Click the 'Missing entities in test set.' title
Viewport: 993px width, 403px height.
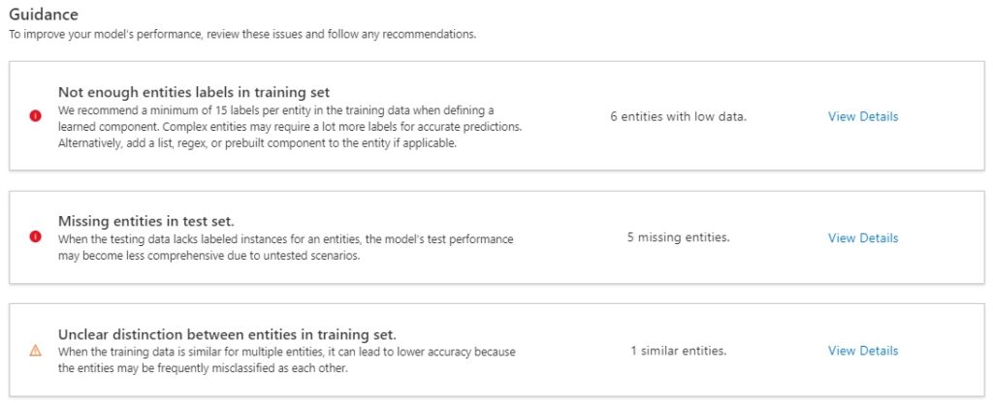[145, 221]
